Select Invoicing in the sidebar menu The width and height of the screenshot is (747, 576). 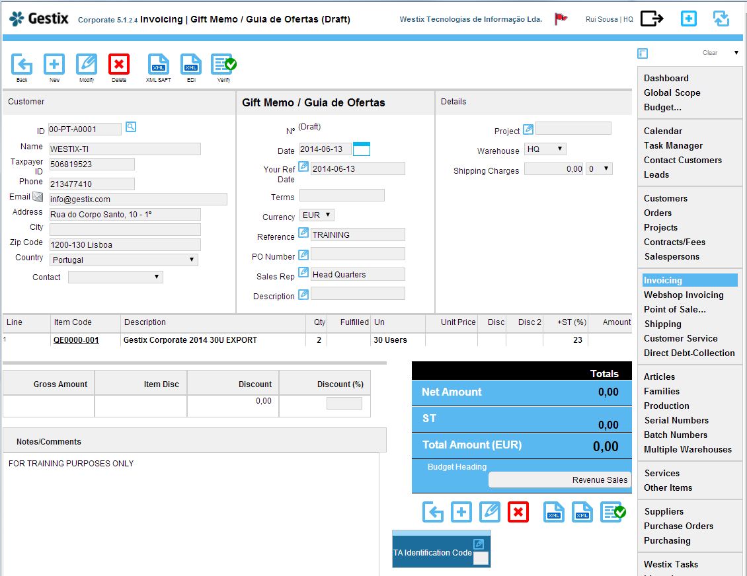coord(690,280)
